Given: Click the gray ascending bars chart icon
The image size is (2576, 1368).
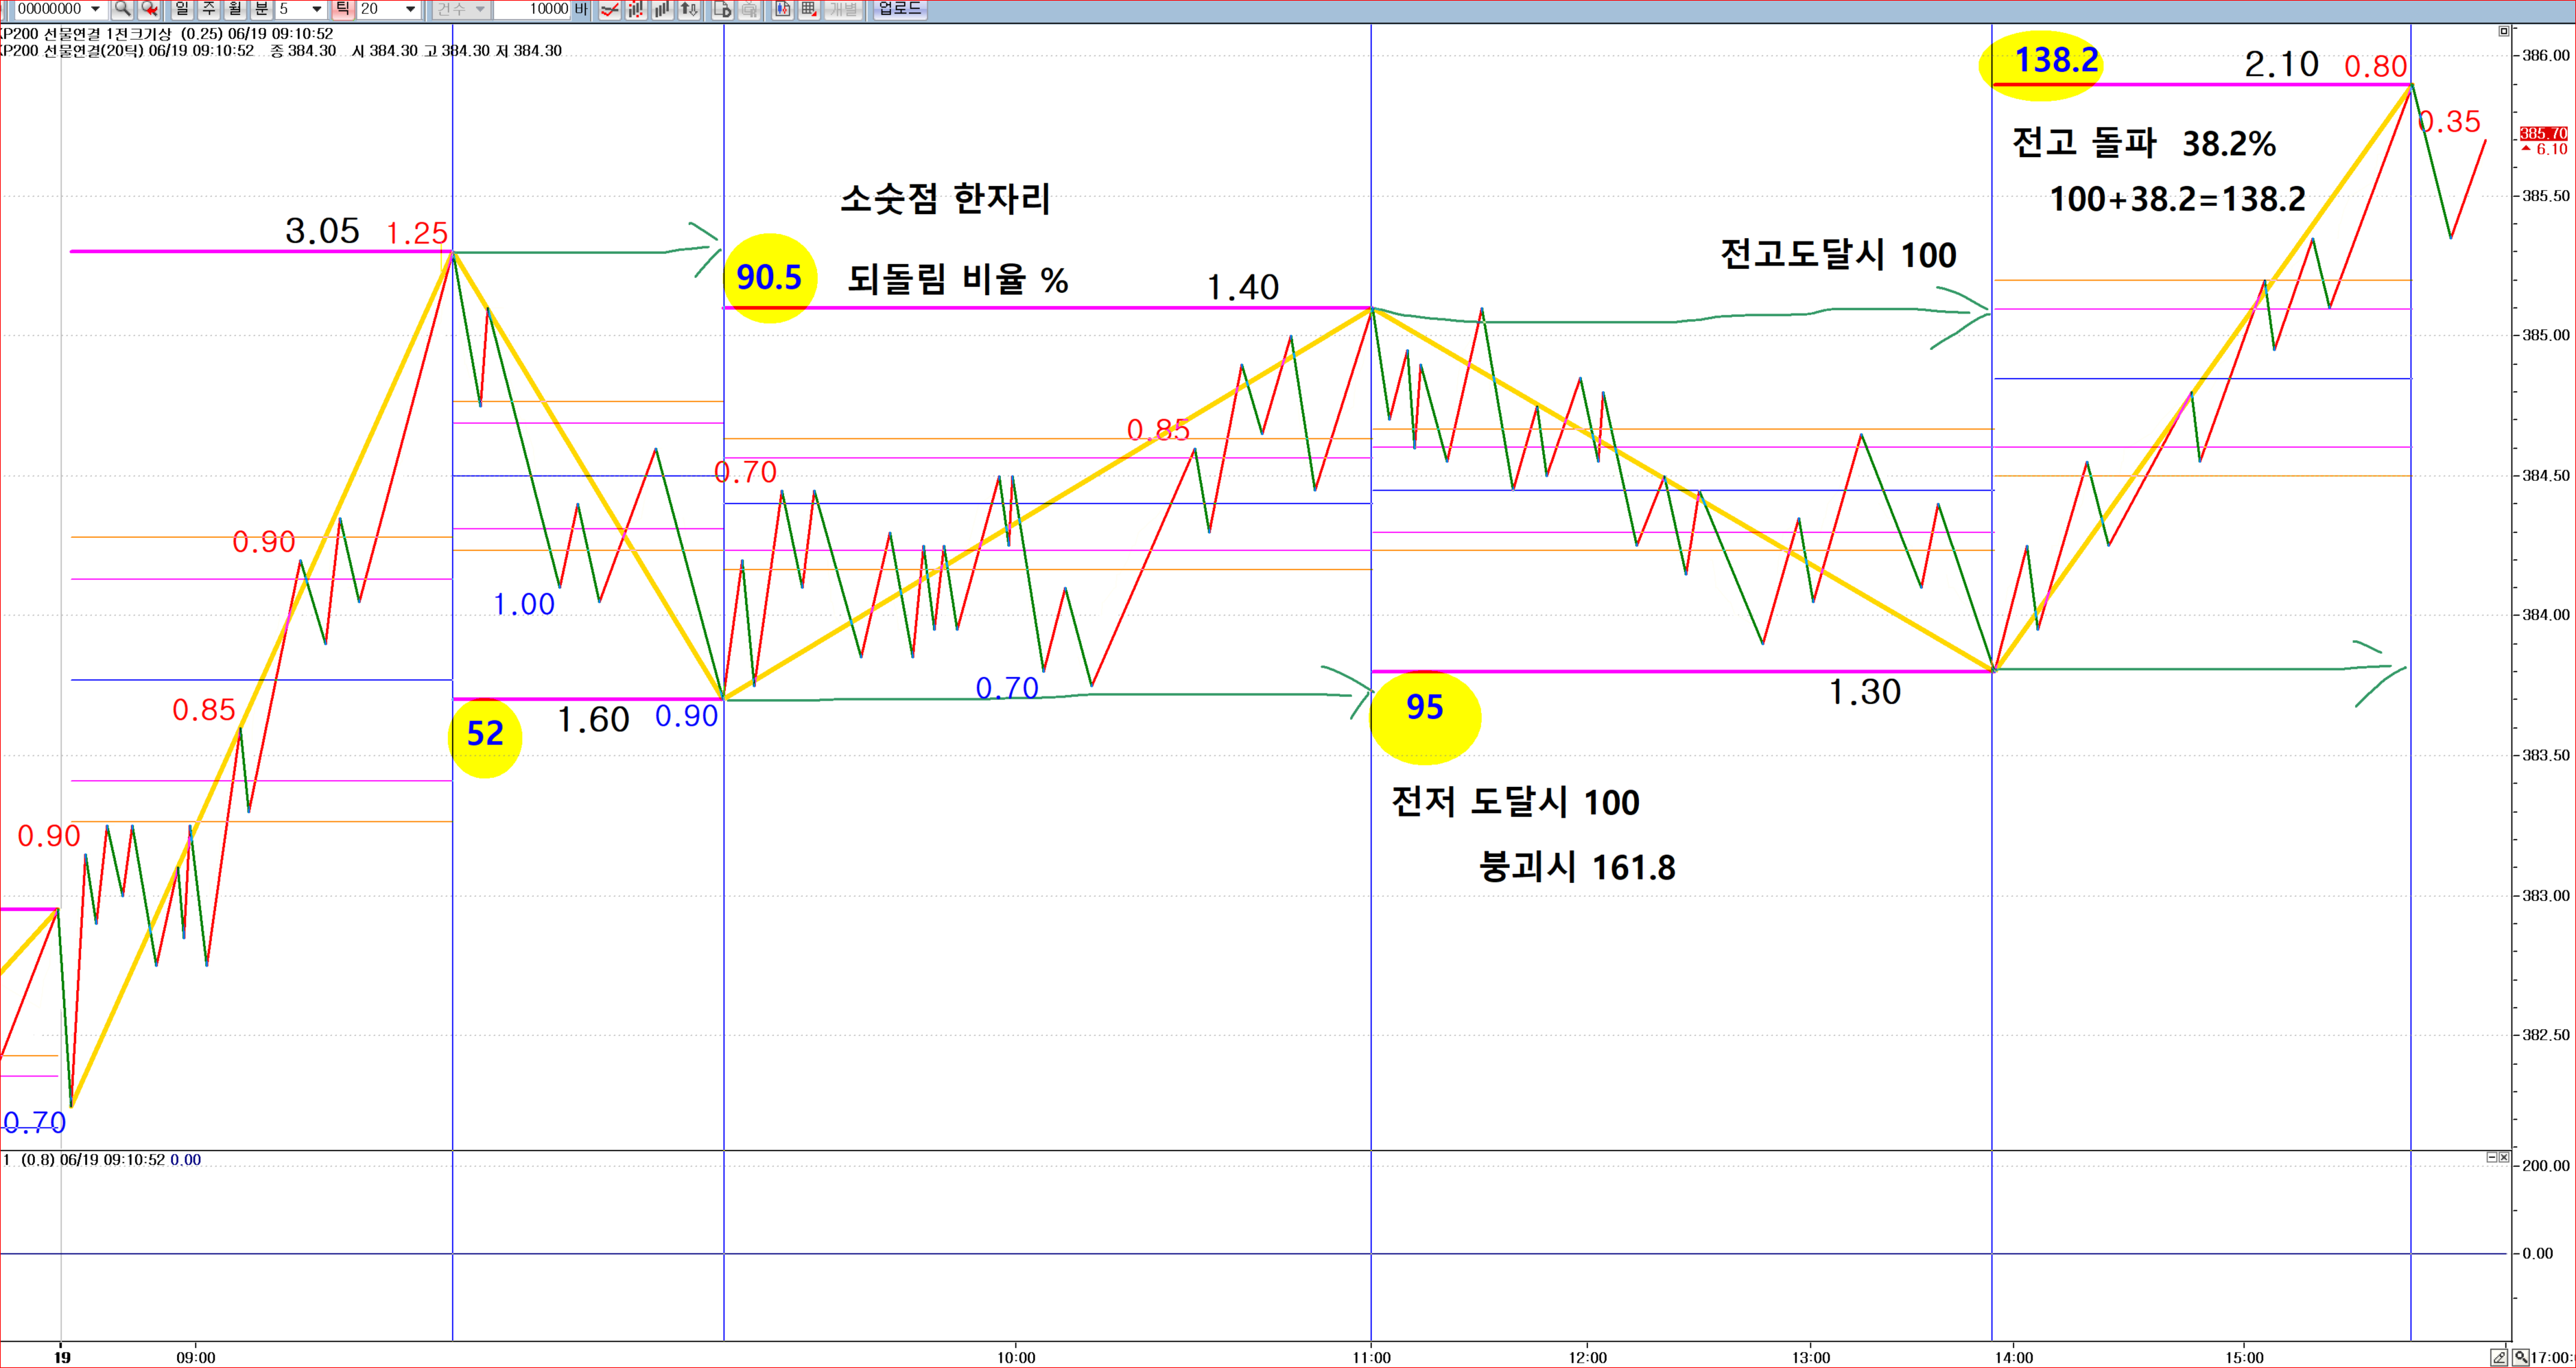Looking at the screenshot, I should 662,9.
